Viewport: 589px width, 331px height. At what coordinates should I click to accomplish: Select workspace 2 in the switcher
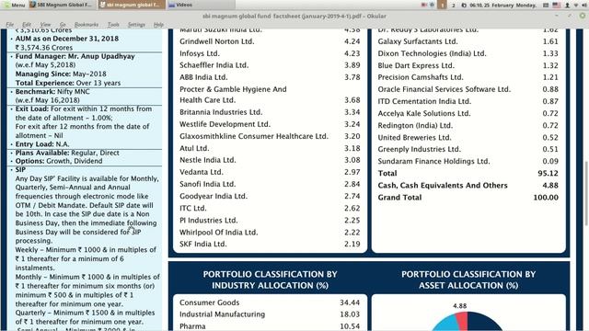[454, 6]
